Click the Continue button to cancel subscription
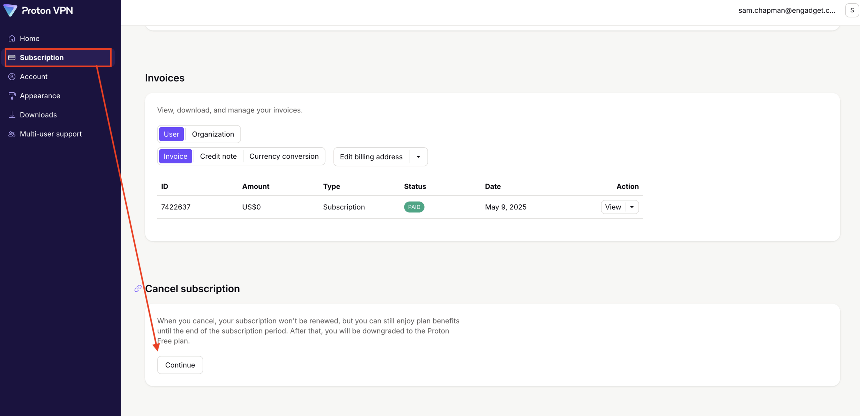The width and height of the screenshot is (860, 416). tap(180, 365)
